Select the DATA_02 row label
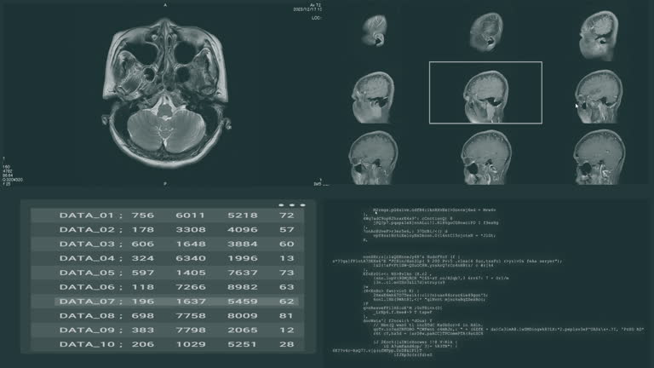This screenshot has height=368, width=654. click(86, 229)
